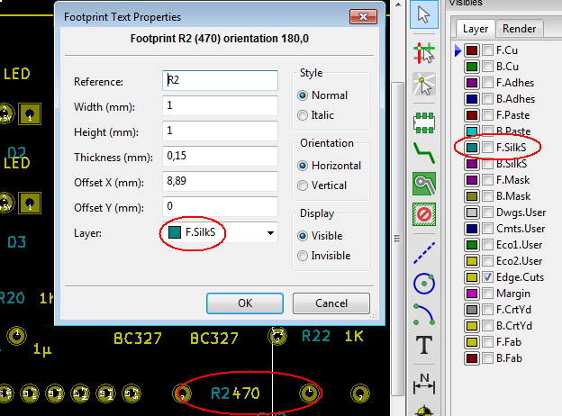562x416 pixels.
Task: Open the Layer dropdown showing F.SilkS
Action: (220, 232)
